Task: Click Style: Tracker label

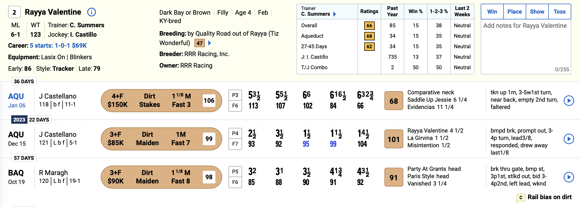Action: [x=55, y=69]
